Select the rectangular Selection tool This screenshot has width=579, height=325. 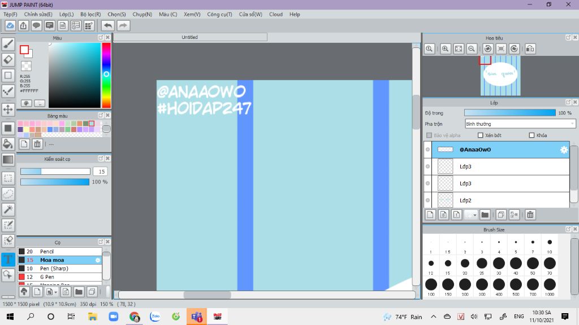8,178
